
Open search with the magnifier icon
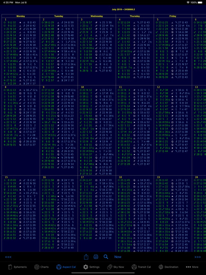[106, 257]
